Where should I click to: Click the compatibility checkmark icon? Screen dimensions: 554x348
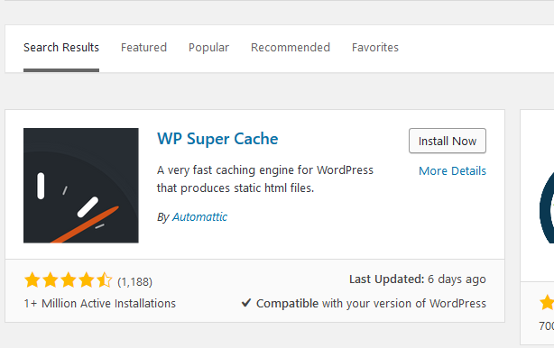click(246, 303)
